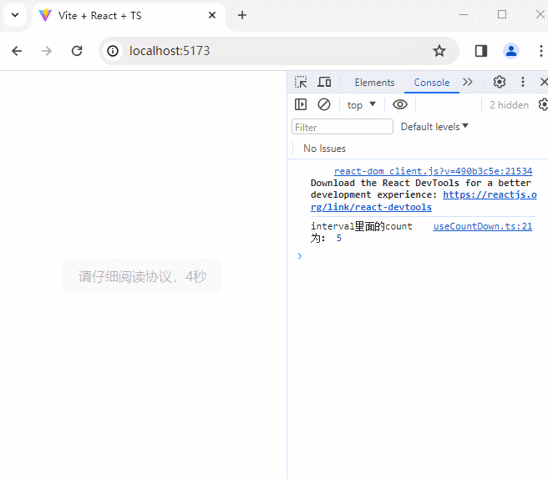
Task: Switch to the Elements tab
Action: (x=374, y=83)
